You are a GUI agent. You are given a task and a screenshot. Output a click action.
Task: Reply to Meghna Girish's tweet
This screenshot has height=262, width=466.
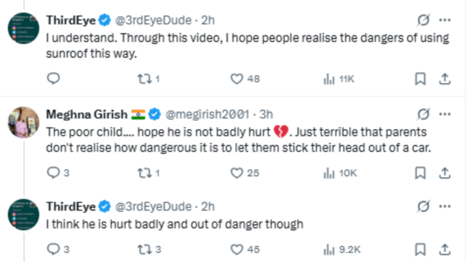[x=58, y=173]
